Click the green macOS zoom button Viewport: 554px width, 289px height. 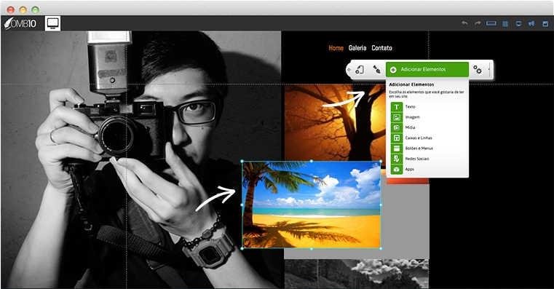point(35,9)
